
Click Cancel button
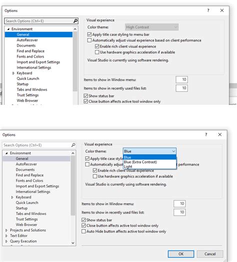coord(210,254)
